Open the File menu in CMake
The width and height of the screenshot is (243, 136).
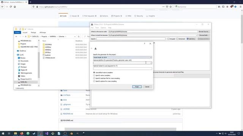(92, 28)
